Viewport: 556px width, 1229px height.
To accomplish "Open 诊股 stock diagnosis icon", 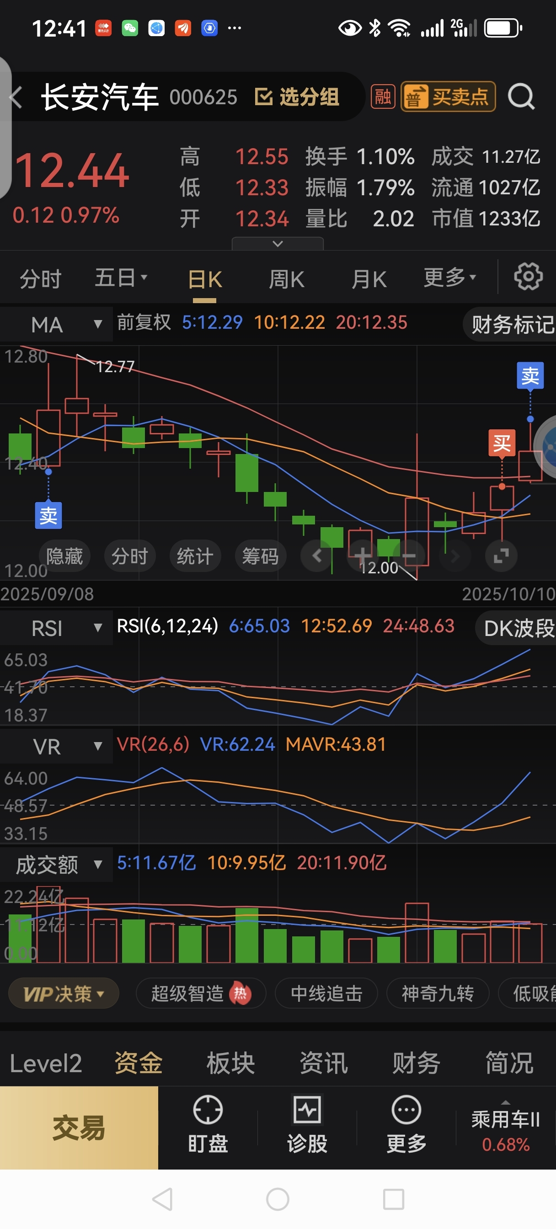I will [307, 1125].
